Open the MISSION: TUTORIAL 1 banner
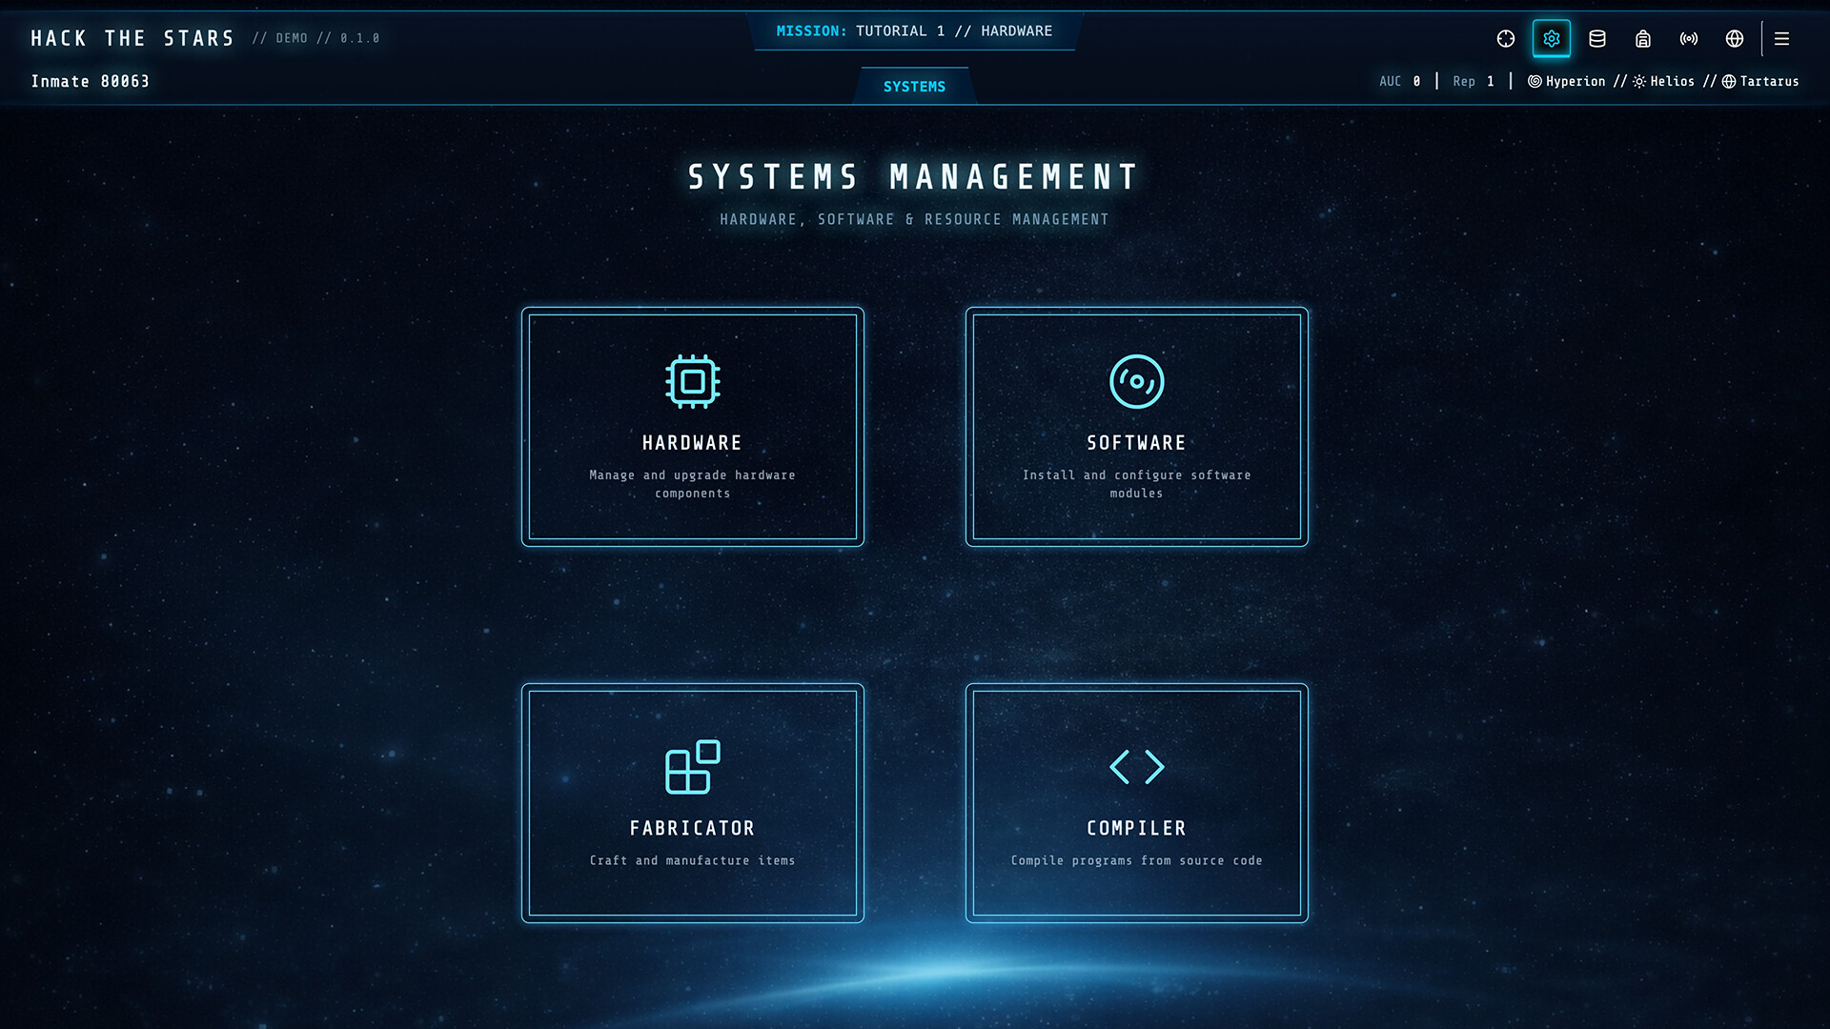The image size is (1830, 1029). coord(913,30)
